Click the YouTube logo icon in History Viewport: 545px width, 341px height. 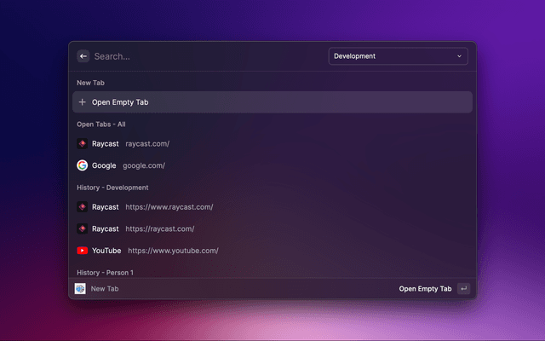tap(83, 251)
